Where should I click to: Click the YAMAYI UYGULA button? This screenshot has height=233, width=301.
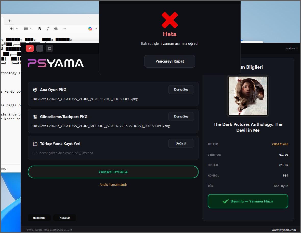tap(113, 172)
